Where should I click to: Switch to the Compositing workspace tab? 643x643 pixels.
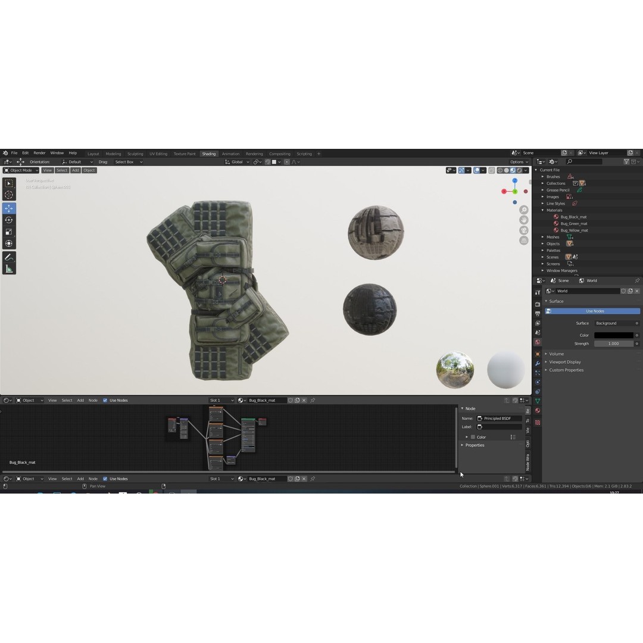280,154
